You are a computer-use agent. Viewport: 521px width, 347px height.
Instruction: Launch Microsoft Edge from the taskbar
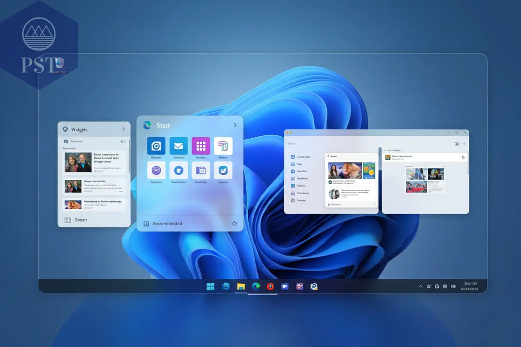[x=255, y=286]
